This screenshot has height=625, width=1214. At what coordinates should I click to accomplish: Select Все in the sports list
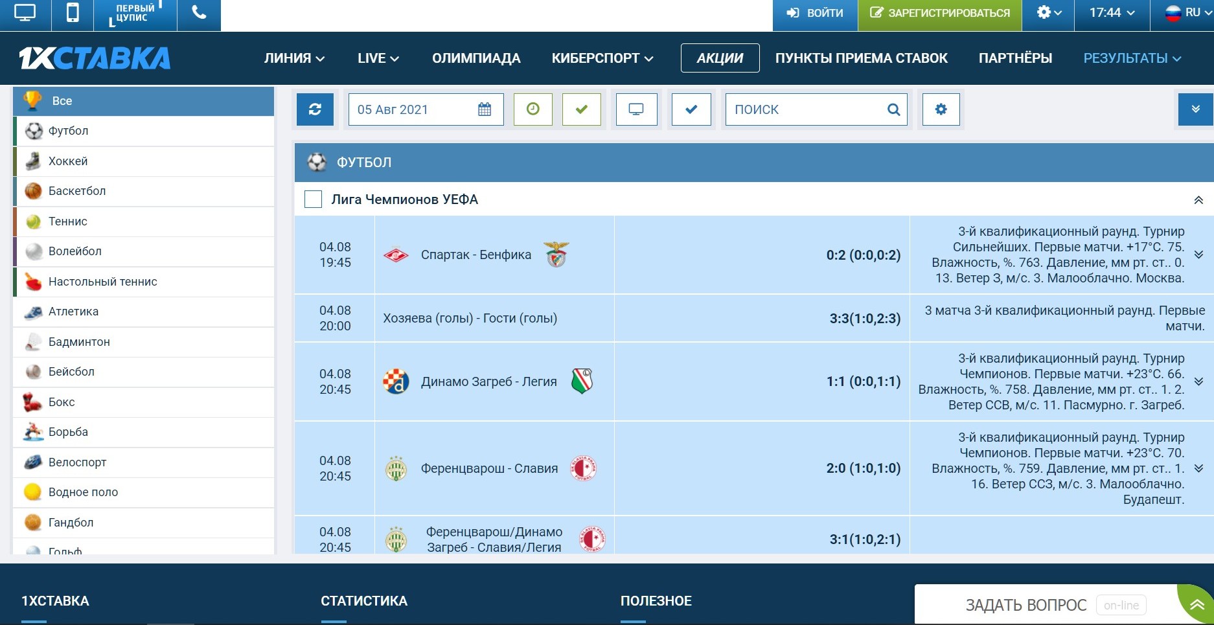point(144,101)
